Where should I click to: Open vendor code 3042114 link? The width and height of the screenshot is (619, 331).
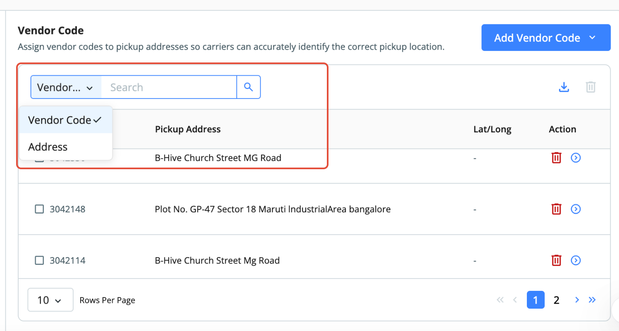coord(67,261)
